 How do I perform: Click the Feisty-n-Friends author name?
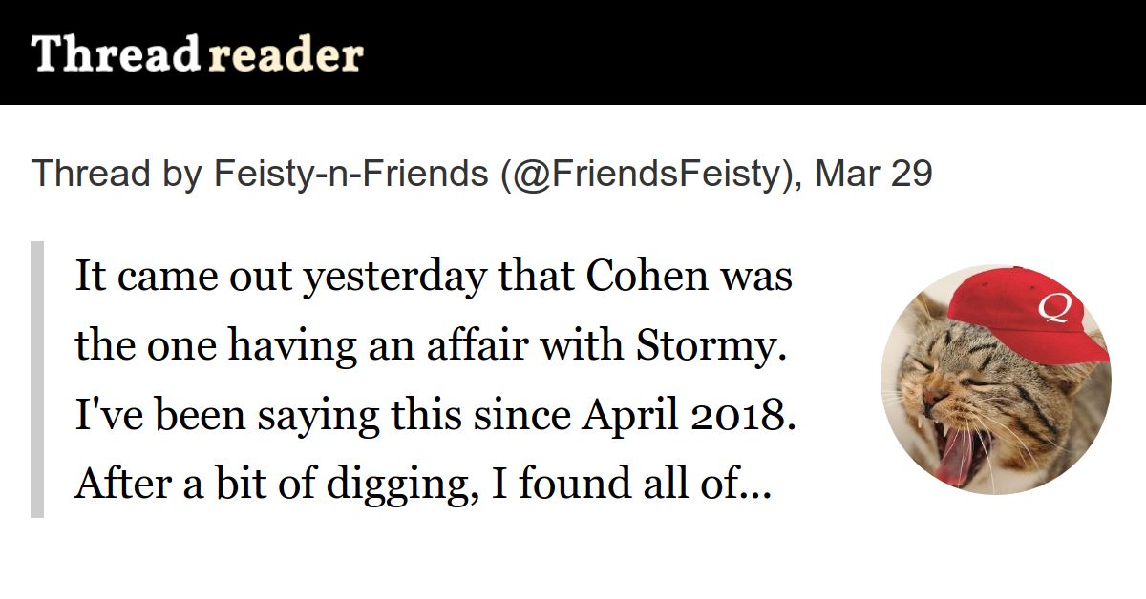(x=350, y=174)
